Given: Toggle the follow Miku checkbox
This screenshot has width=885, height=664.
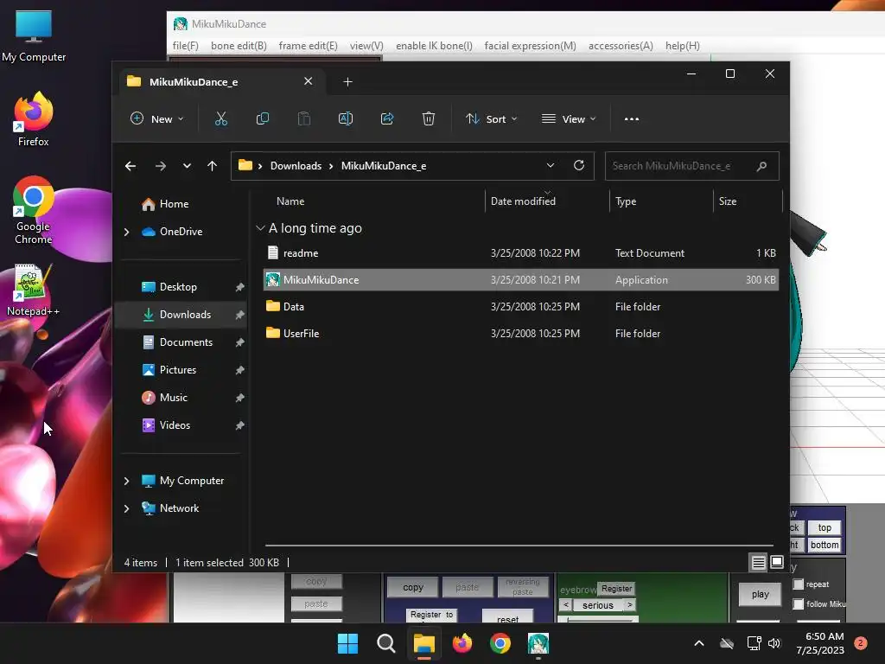Looking at the screenshot, I should (798, 604).
